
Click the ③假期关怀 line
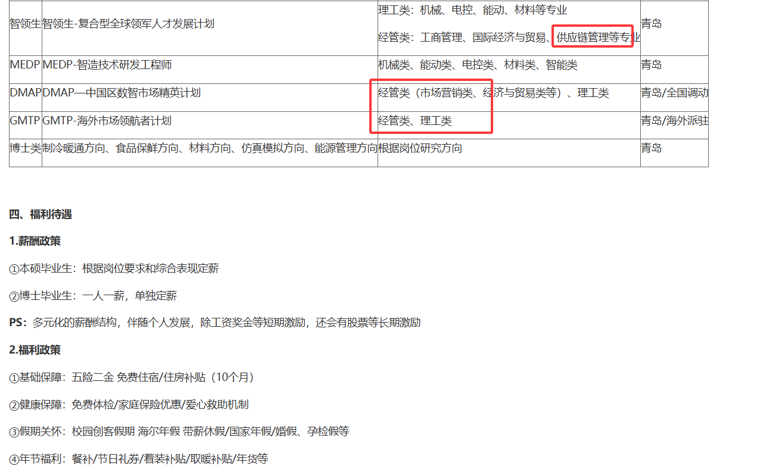tap(179, 432)
